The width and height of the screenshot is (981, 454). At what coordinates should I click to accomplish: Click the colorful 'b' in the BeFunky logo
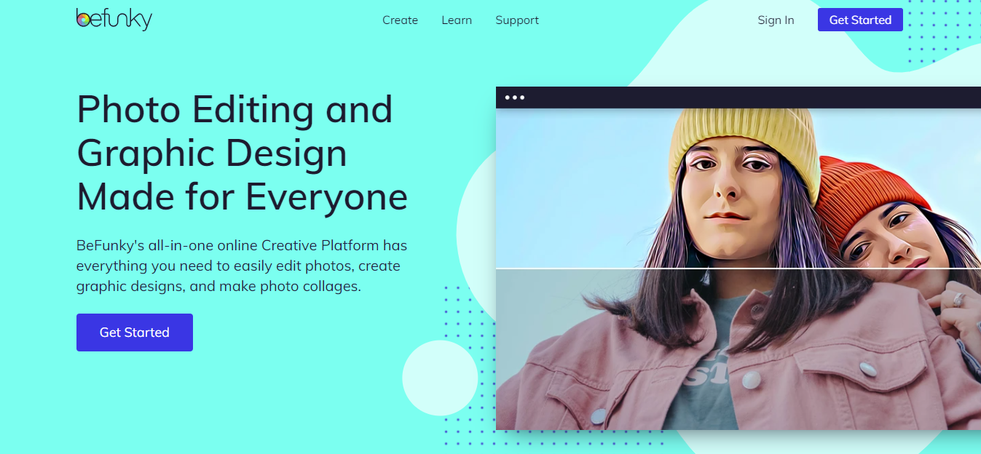coord(84,18)
